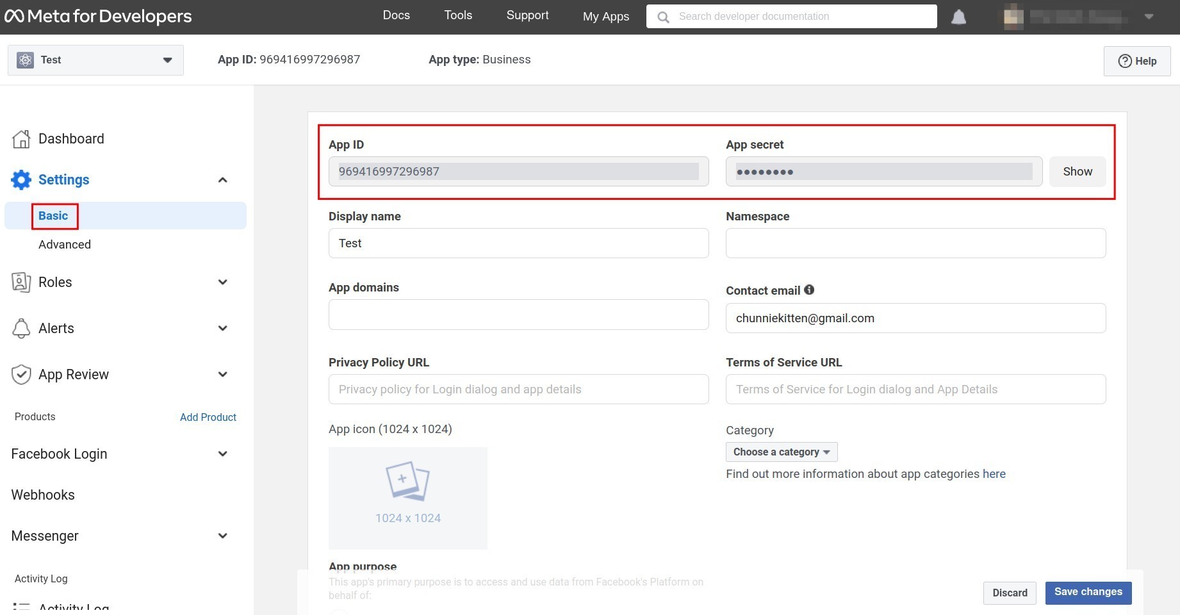Screen dimensions: 1180x615
Task: Expand the Alerts section chevron
Action: coord(223,329)
